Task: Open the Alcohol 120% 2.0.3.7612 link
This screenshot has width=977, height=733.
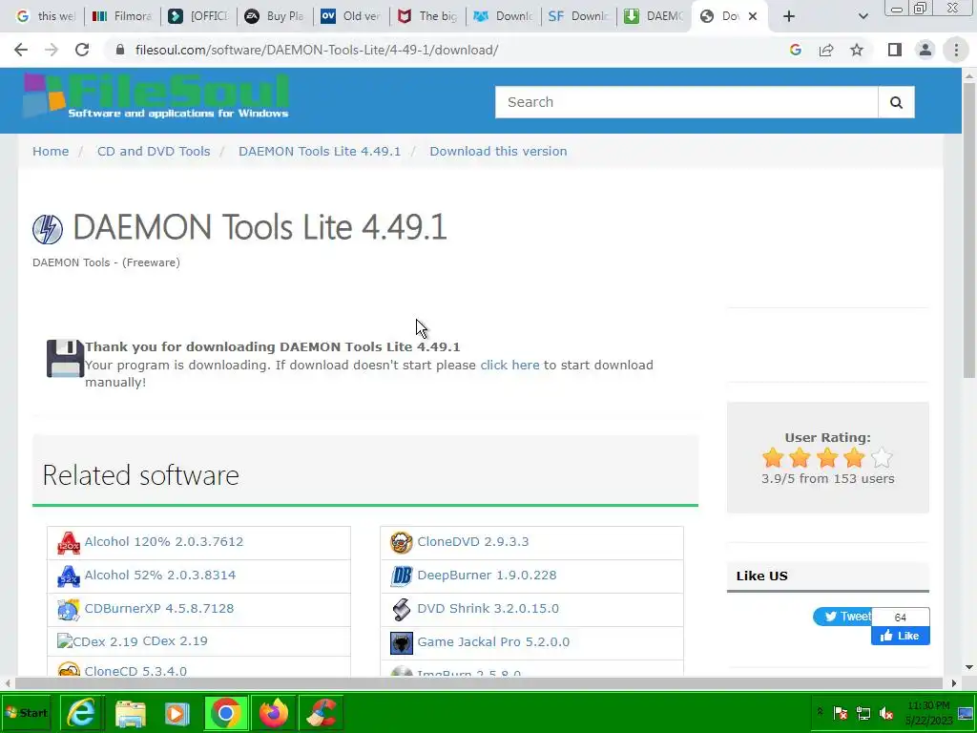Action: [x=164, y=542]
